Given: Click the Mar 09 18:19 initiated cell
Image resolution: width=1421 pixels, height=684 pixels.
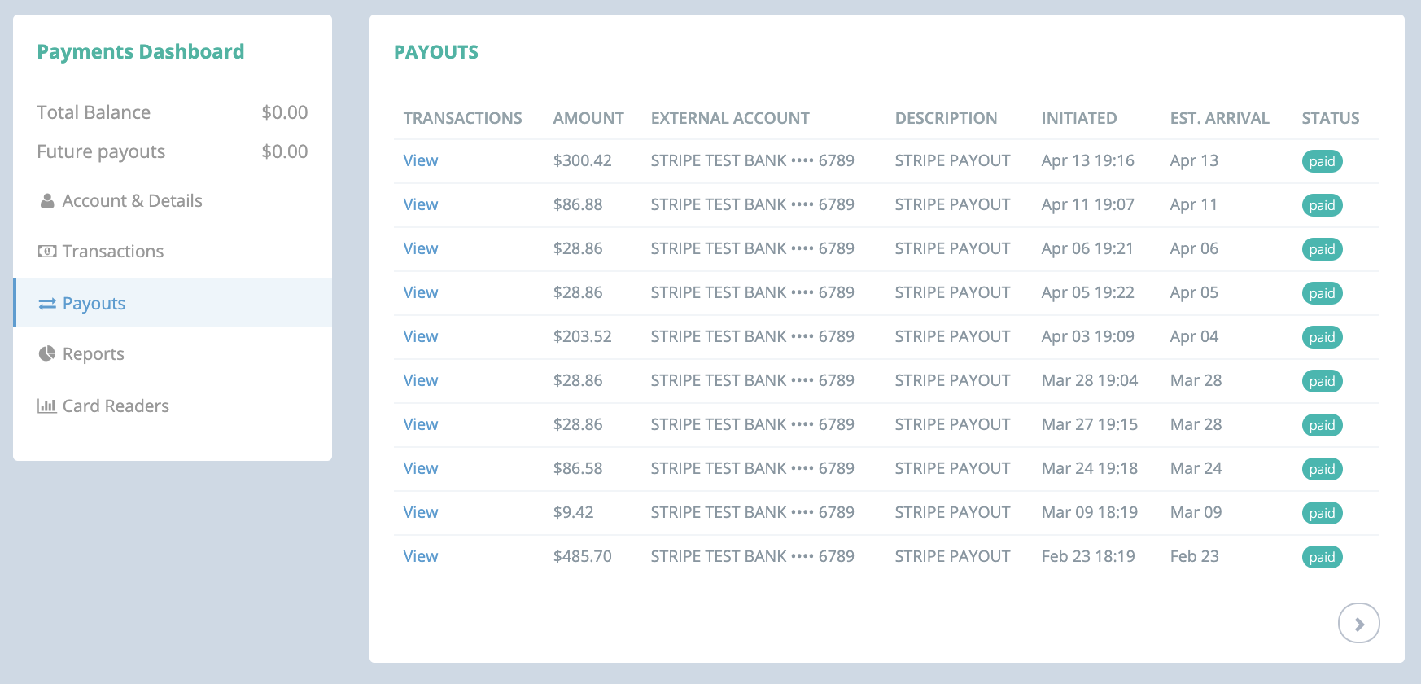Looking at the screenshot, I should 1090,512.
